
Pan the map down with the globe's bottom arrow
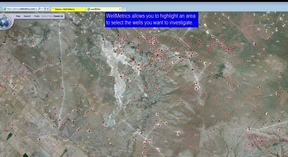4,28
